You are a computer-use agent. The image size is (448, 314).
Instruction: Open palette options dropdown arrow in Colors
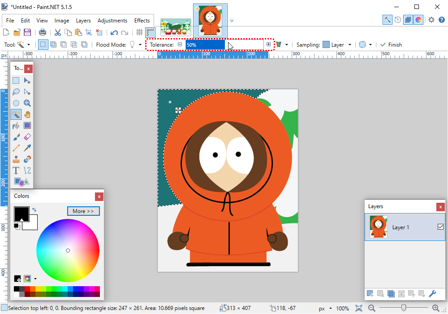point(35,279)
